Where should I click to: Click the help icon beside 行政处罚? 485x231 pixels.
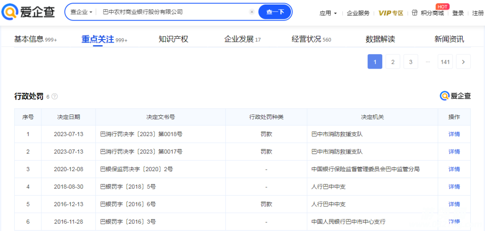coord(55,96)
